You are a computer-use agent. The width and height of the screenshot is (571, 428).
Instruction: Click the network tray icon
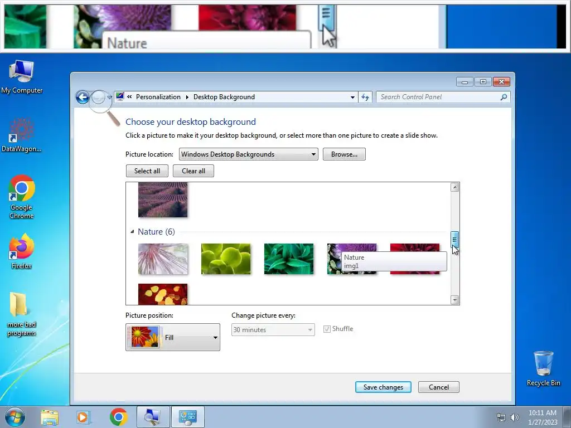[501, 417]
